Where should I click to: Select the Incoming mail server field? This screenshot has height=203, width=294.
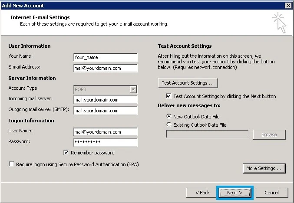(105, 100)
